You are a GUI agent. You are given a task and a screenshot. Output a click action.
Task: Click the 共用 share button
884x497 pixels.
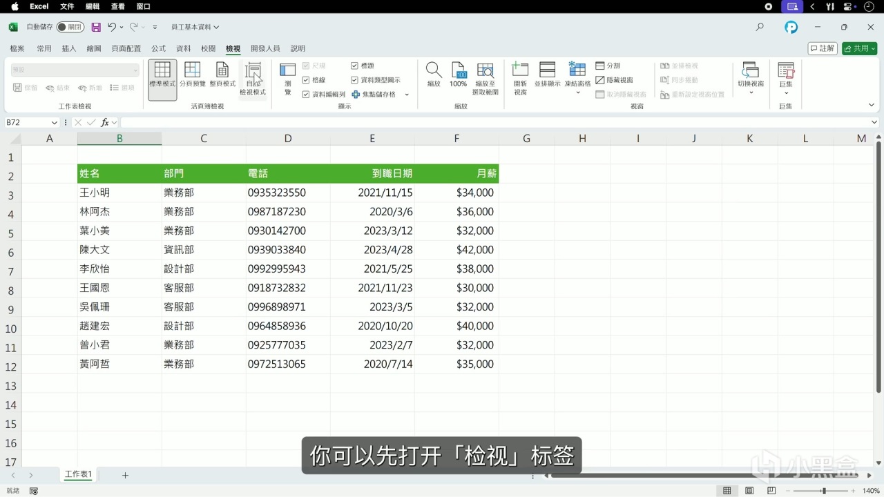859,48
